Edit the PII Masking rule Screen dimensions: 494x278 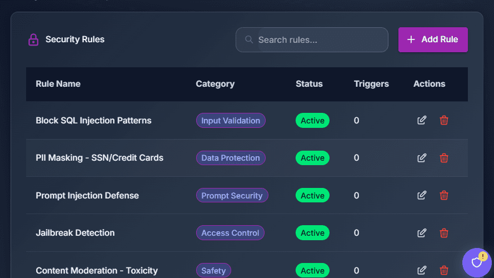point(422,157)
